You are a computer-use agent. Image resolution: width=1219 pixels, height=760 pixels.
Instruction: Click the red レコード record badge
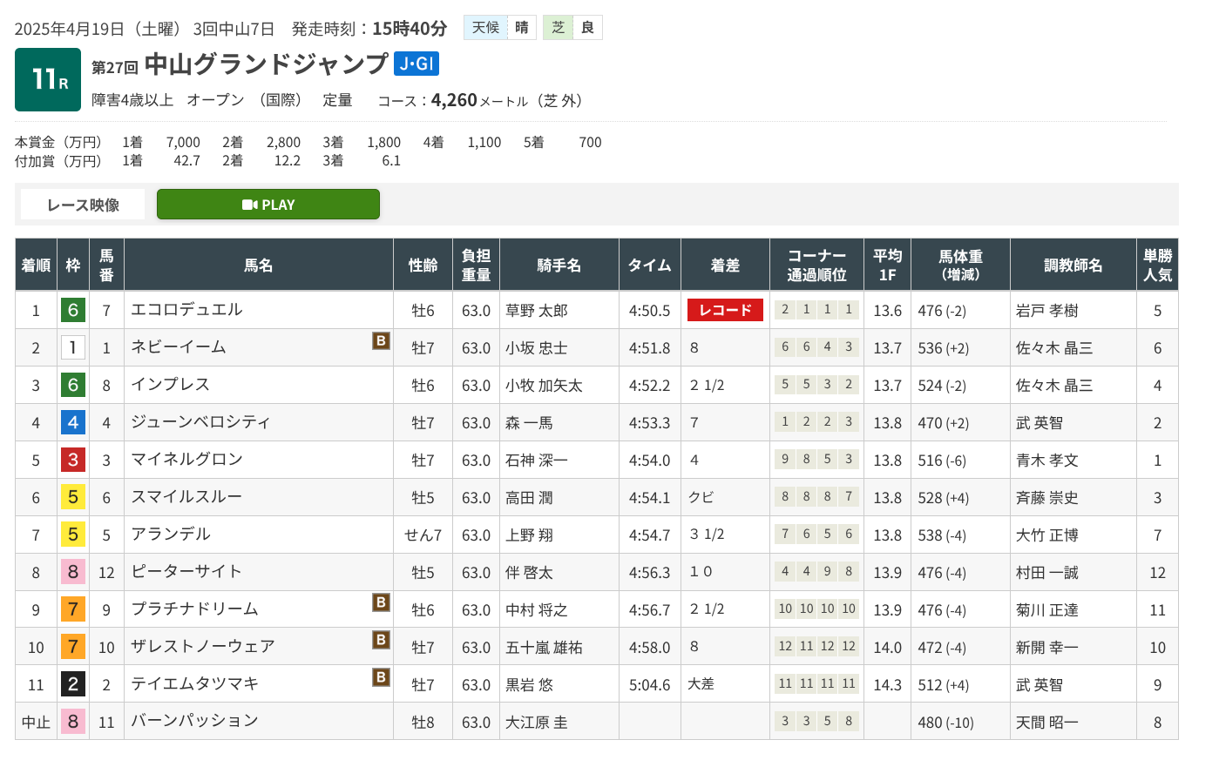(725, 310)
